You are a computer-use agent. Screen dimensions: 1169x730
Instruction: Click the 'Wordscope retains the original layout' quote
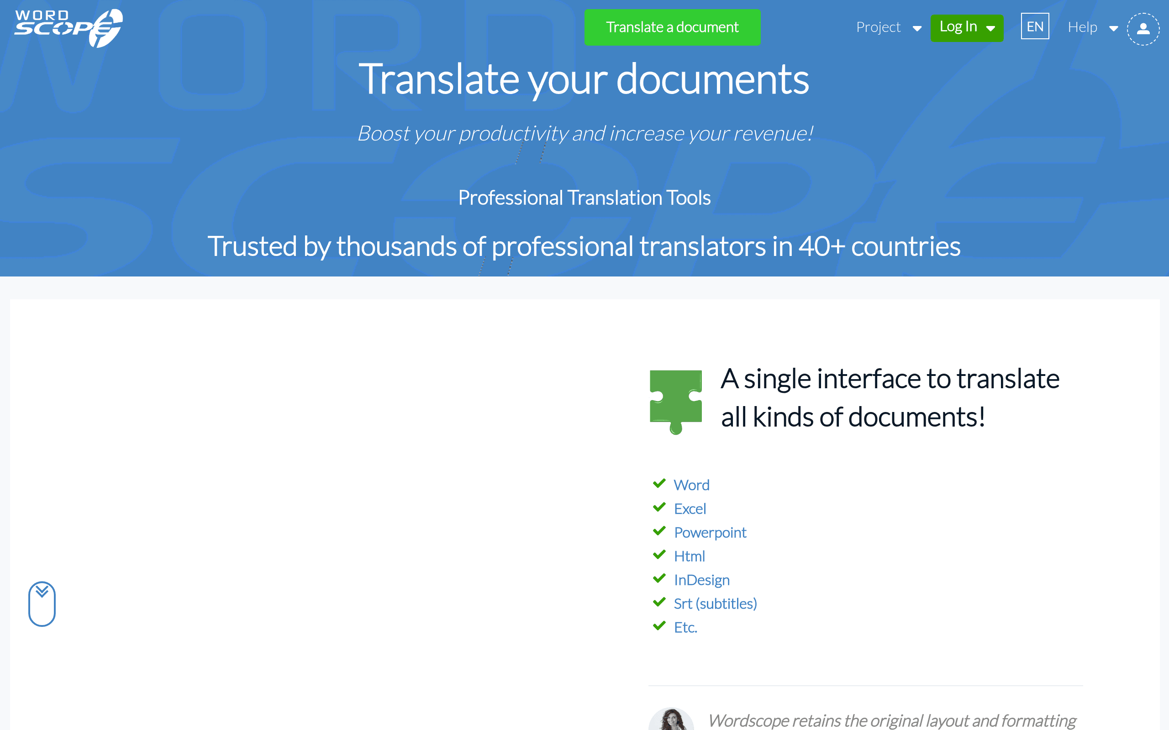point(892,720)
